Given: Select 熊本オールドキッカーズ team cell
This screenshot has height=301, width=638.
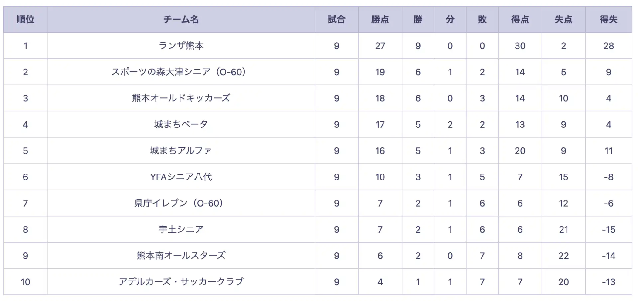Looking at the screenshot, I should coord(181,98).
